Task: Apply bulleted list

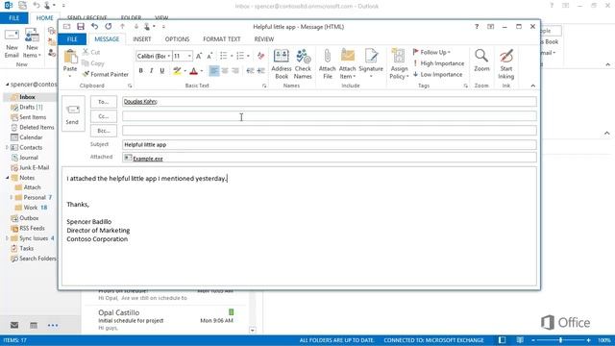Action: pyautogui.click(x=224, y=56)
